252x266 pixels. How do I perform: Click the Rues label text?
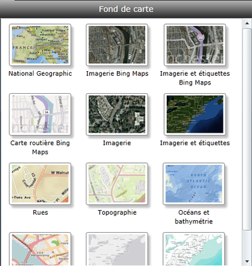pyautogui.click(x=41, y=212)
